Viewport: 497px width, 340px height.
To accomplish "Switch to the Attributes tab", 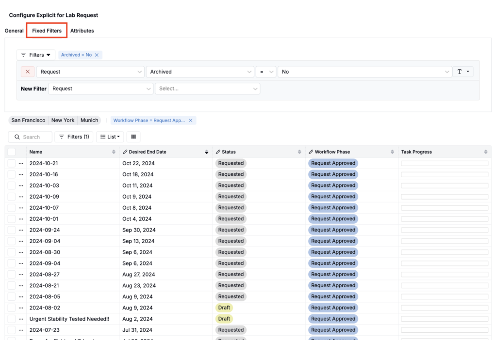I will tap(82, 31).
